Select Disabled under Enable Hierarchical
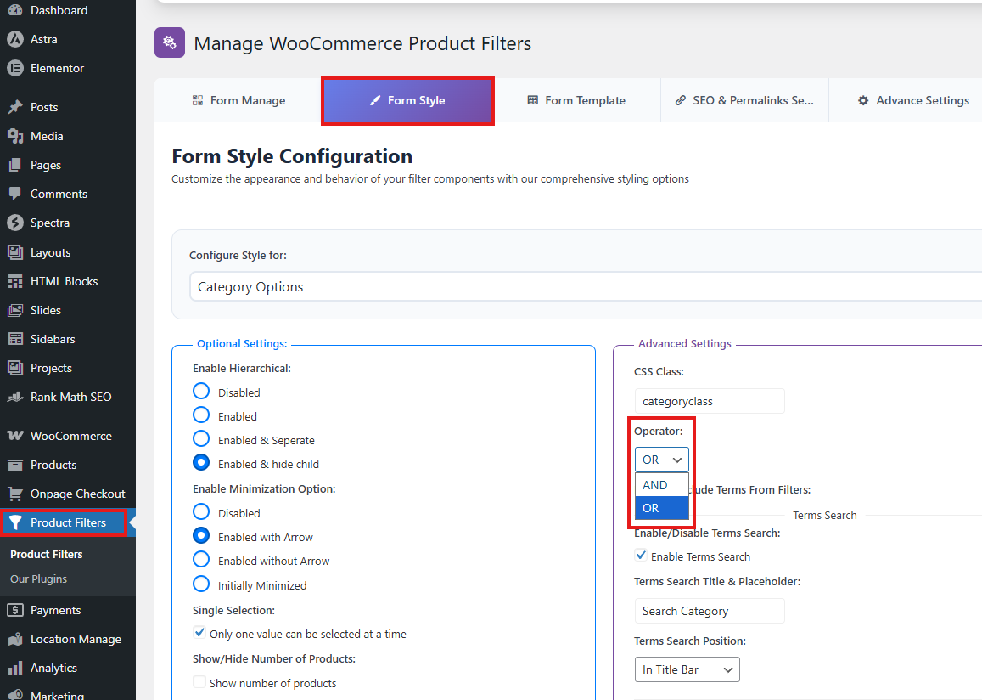 coord(201,391)
